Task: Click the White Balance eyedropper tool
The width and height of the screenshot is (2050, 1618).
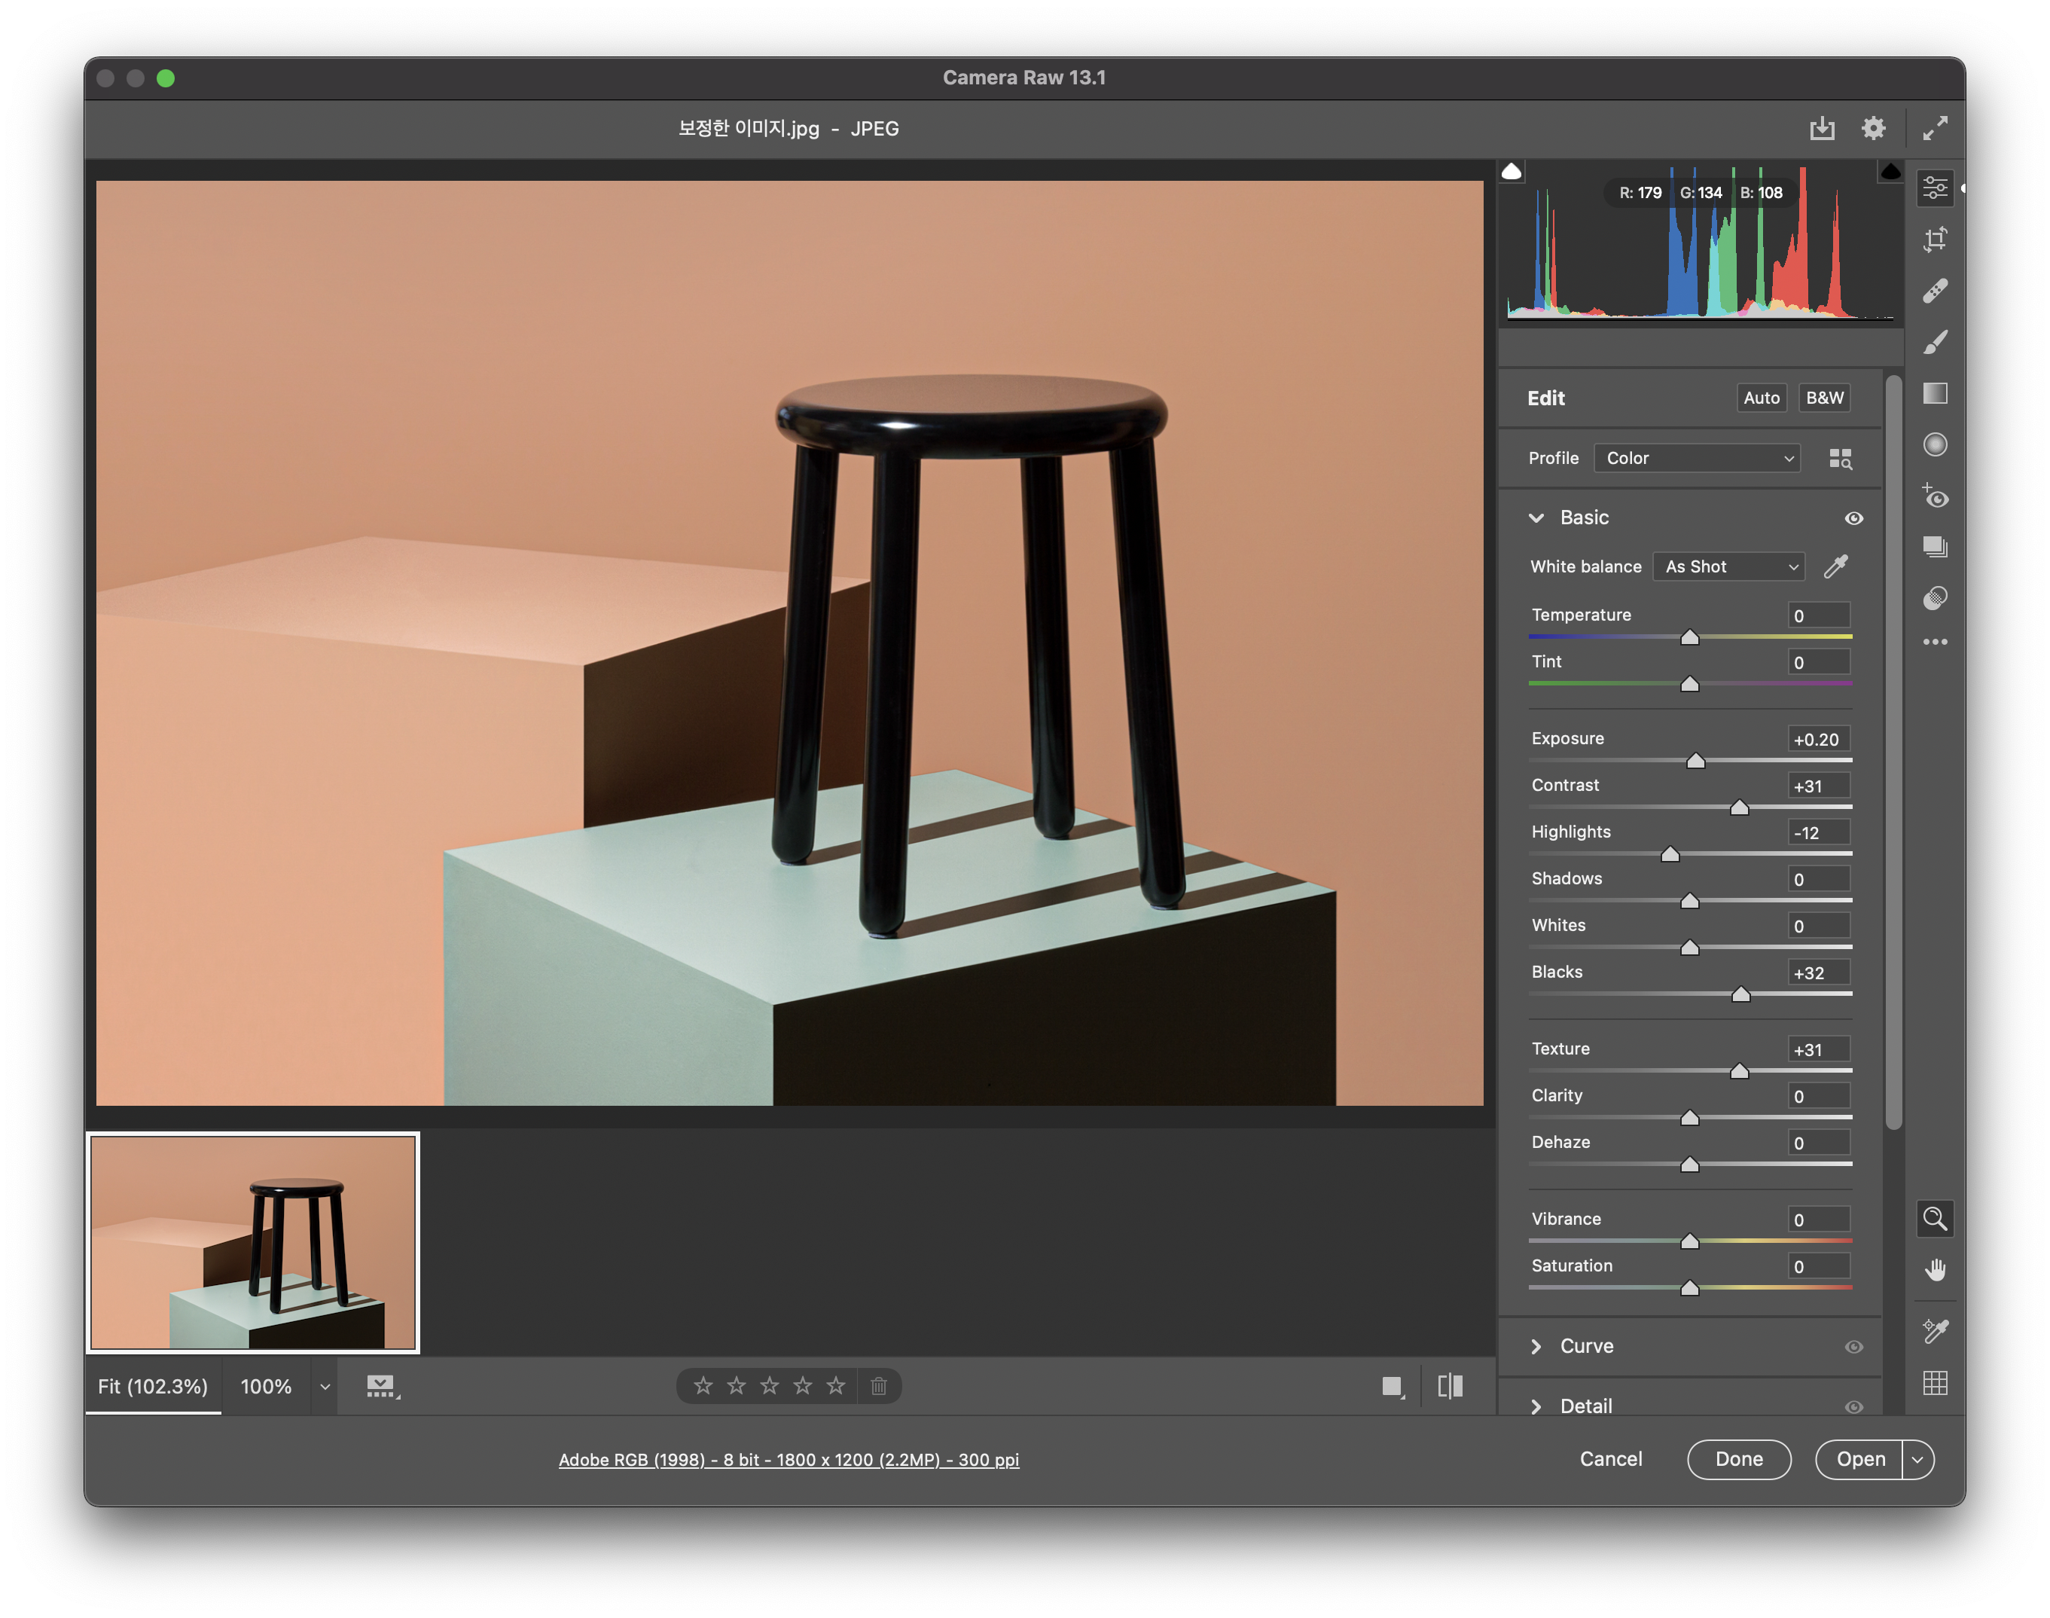Action: [x=1837, y=566]
